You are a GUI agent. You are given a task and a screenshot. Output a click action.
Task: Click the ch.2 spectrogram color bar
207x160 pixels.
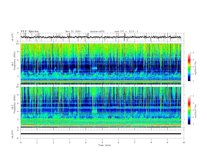(189, 110)
